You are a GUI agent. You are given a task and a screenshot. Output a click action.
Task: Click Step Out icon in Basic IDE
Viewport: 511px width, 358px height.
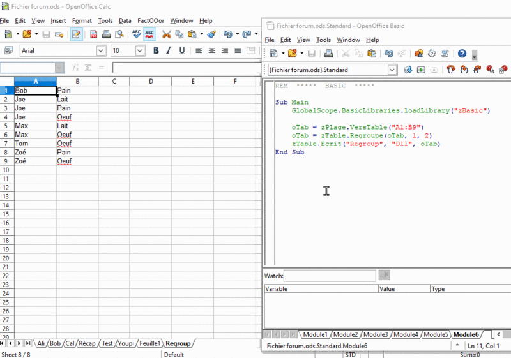(x=477, y=70)
